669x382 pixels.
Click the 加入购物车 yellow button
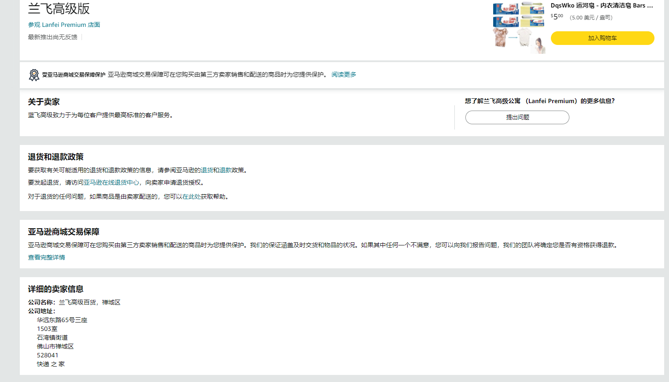[602, 38]
